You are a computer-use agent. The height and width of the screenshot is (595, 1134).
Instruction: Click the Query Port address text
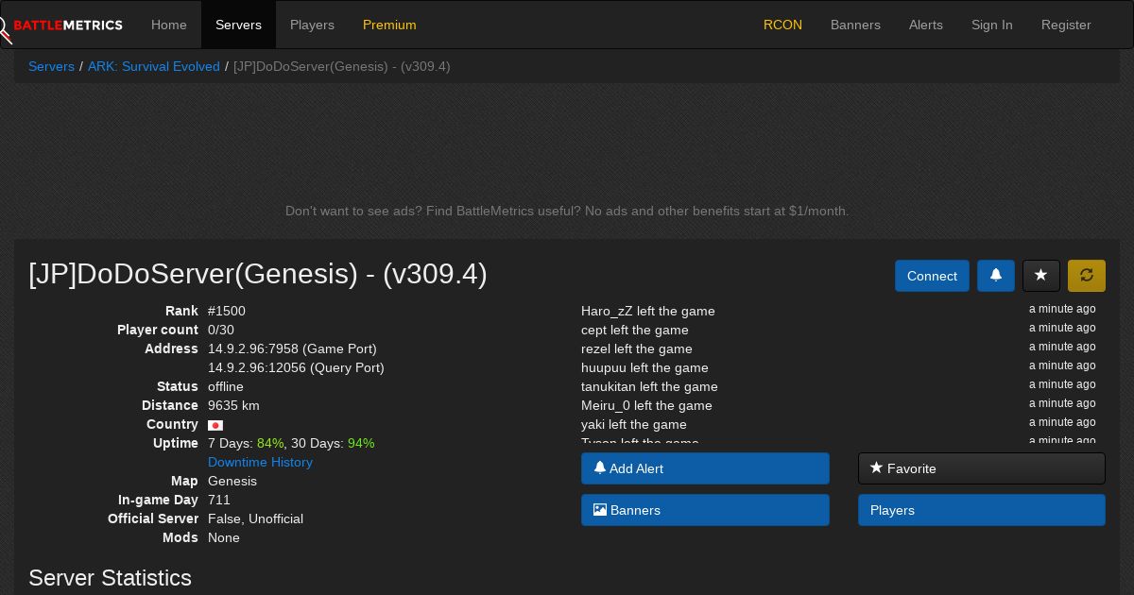coord(296,367)
